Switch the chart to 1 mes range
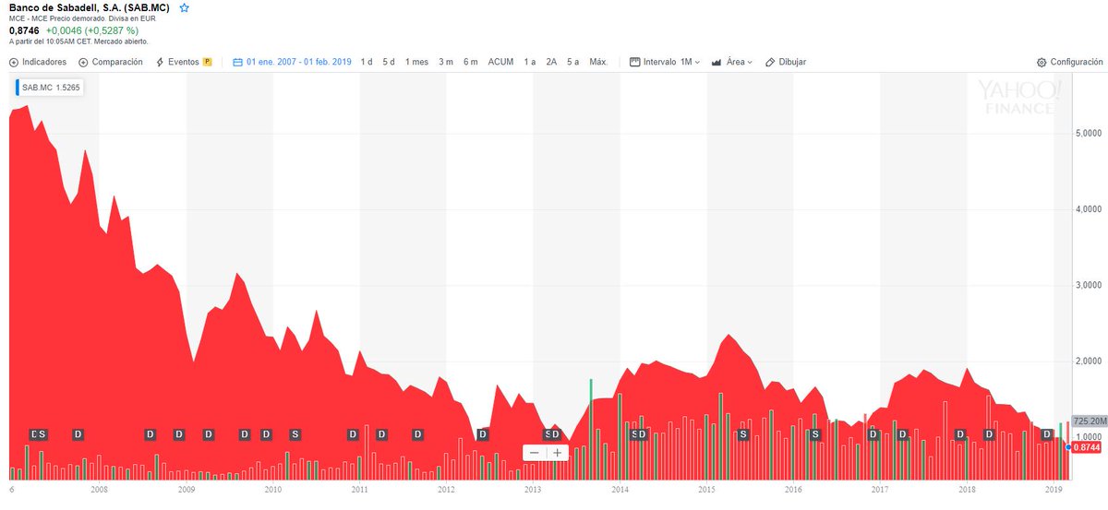 tap(416, 62)
